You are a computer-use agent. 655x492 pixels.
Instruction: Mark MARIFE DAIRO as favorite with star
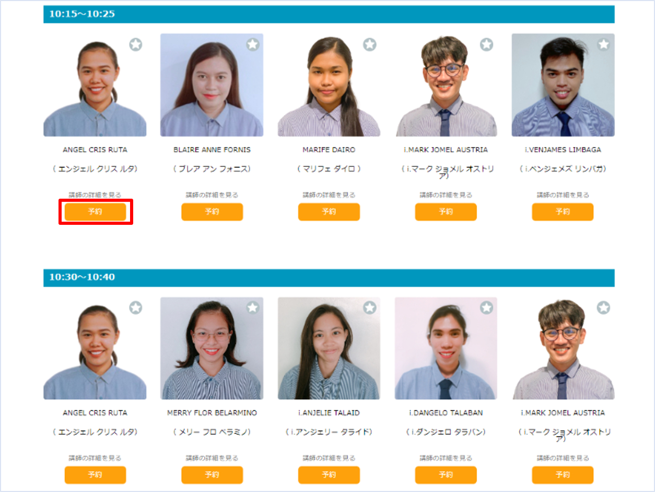370,44
